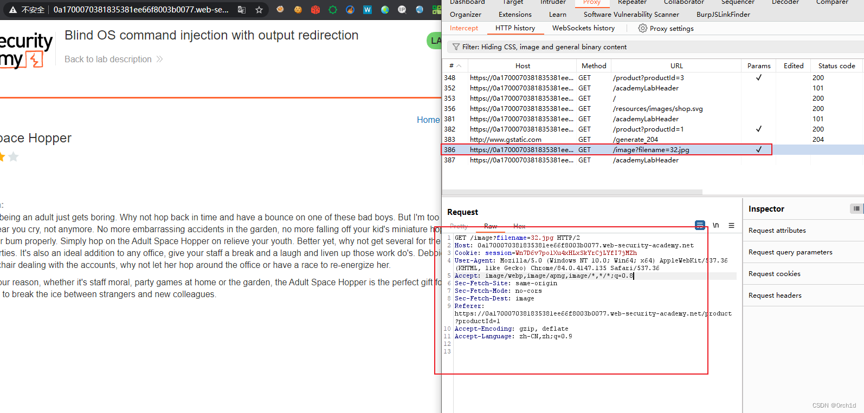Toggle the show non-printable \n icon

[x=716, y=225]
